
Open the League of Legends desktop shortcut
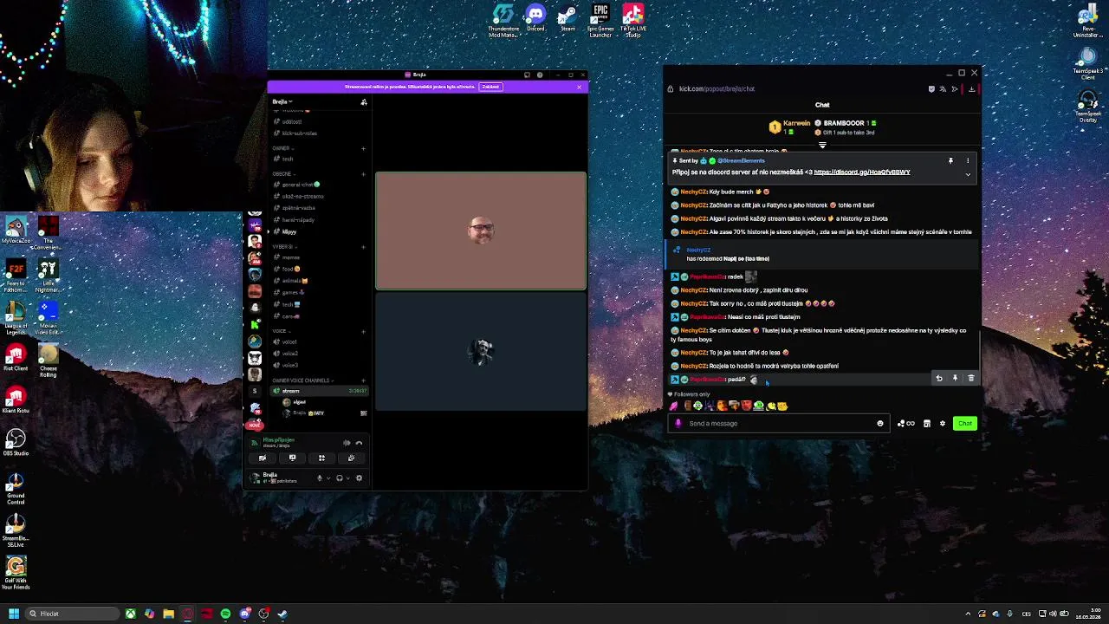coord(16,316)
